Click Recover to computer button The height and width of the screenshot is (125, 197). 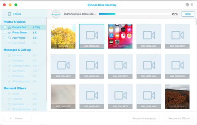click(x=144, y=118)
